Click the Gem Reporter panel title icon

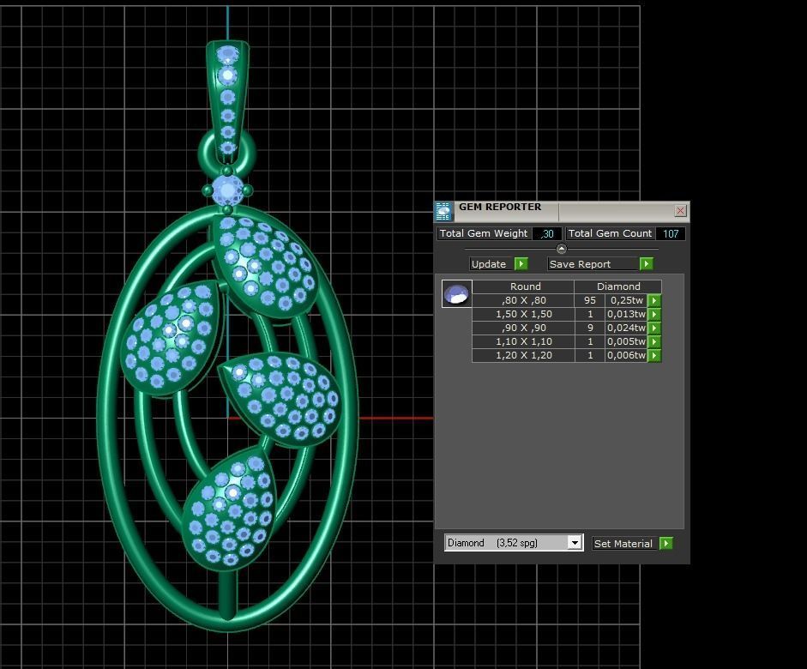click(443, 211)
